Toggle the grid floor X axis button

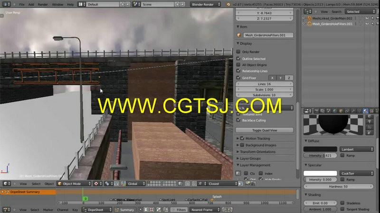[272, 78]
